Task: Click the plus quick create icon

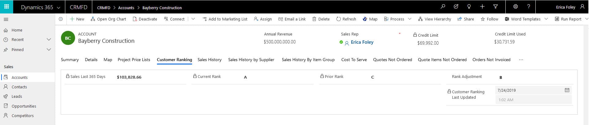Action: [x=482, y=6]
